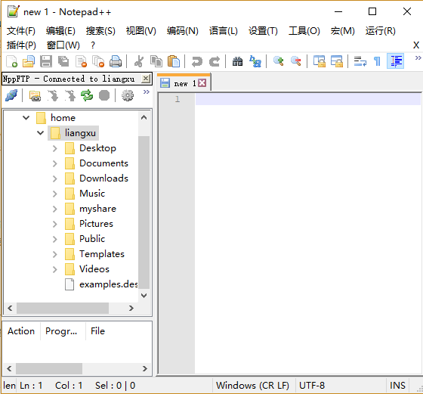
Task: Open a file with the folder toolbar icon
Action: tap(29, 61)
